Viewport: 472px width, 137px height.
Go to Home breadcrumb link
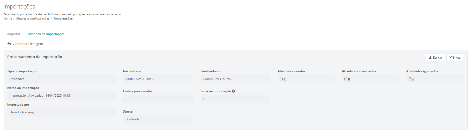pos(8,19)
